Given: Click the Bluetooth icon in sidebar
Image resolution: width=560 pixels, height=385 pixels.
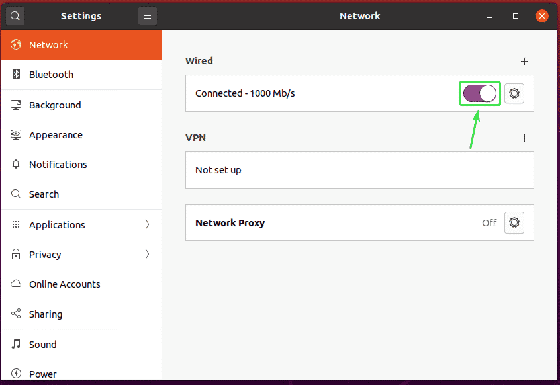Looking at the screenshot, I should (16, 75).
